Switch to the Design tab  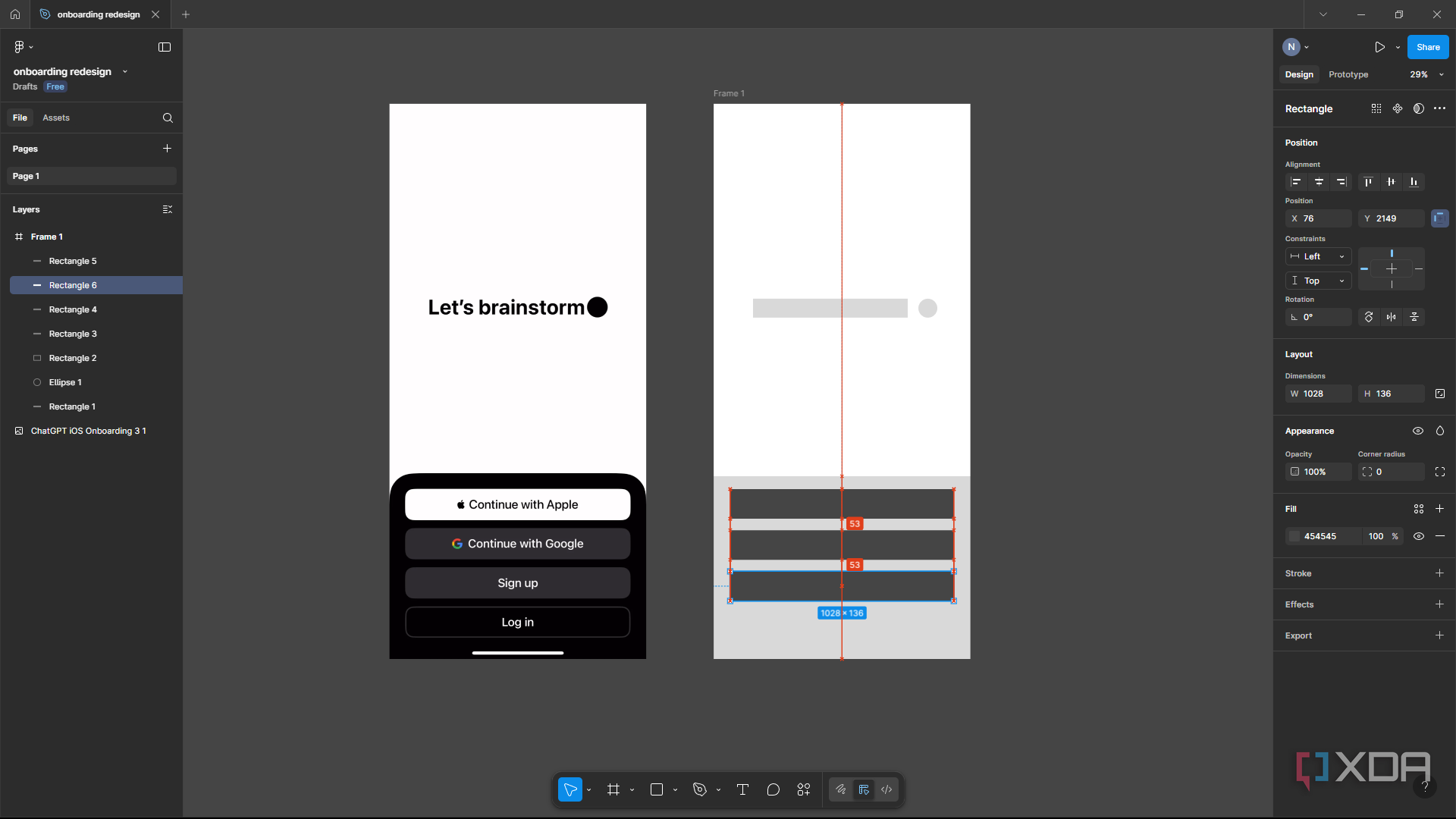coord(1299,74)
